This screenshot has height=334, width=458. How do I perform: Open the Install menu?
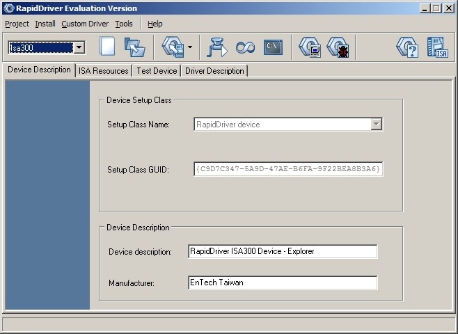[x=45, y=24]
